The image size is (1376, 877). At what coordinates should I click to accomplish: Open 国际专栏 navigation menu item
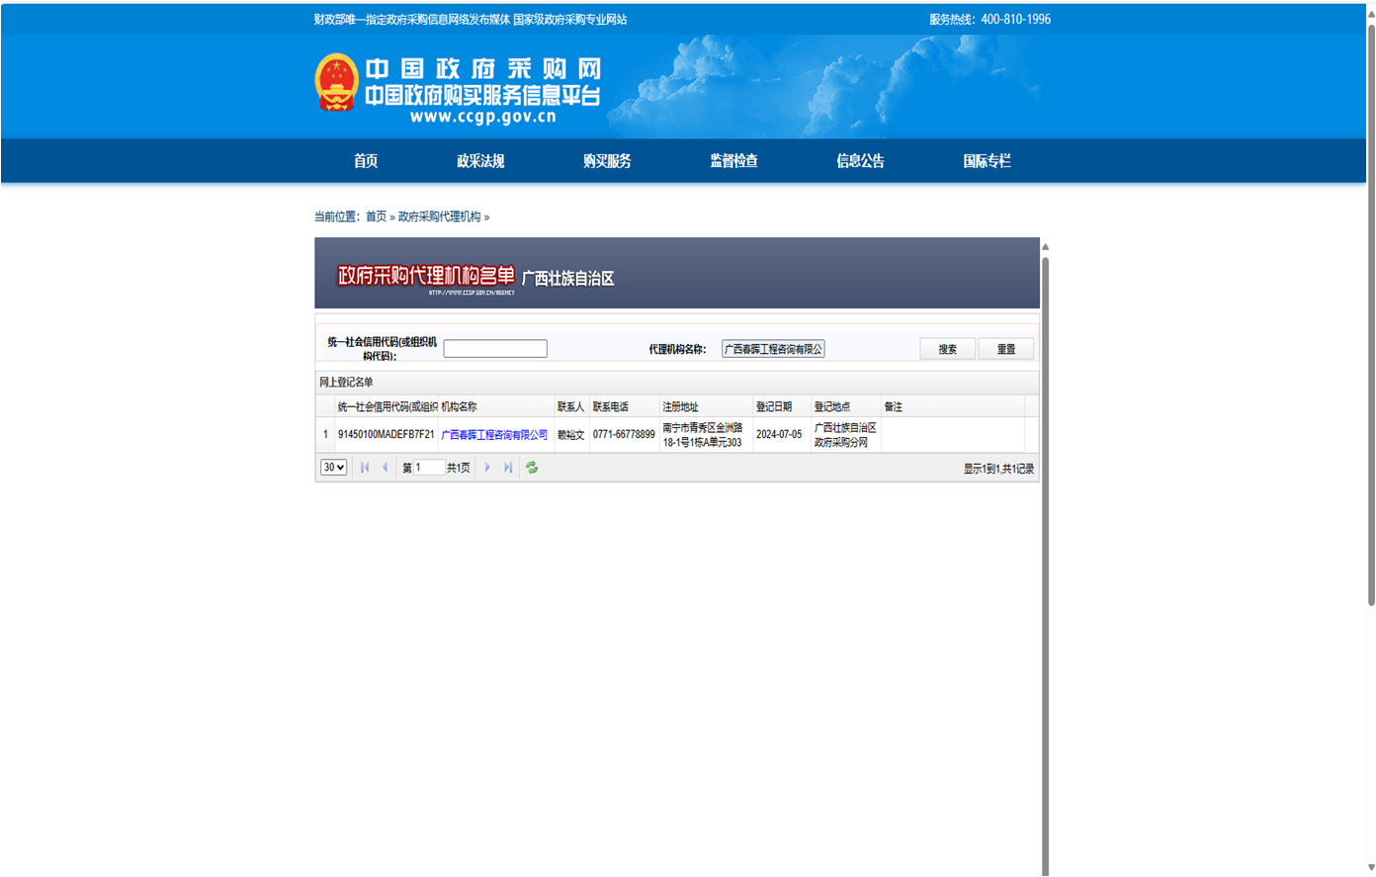(987, 161)
